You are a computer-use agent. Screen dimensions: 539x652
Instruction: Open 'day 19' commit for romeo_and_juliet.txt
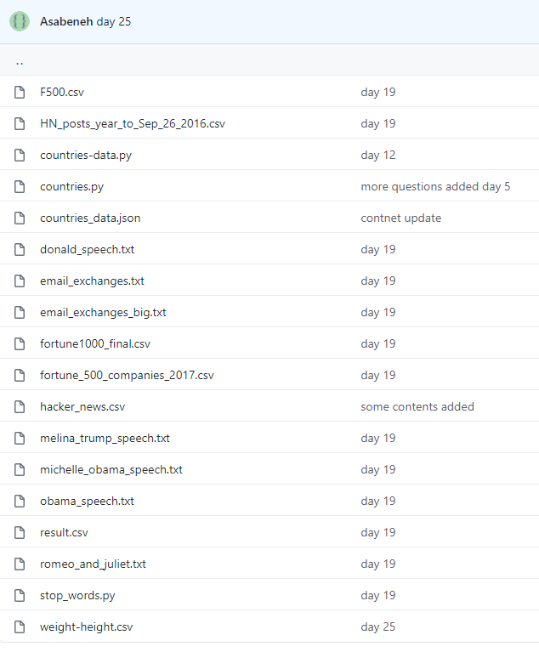[378, 564]
